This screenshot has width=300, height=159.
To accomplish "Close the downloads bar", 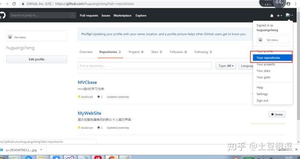I will click(296, 149).
